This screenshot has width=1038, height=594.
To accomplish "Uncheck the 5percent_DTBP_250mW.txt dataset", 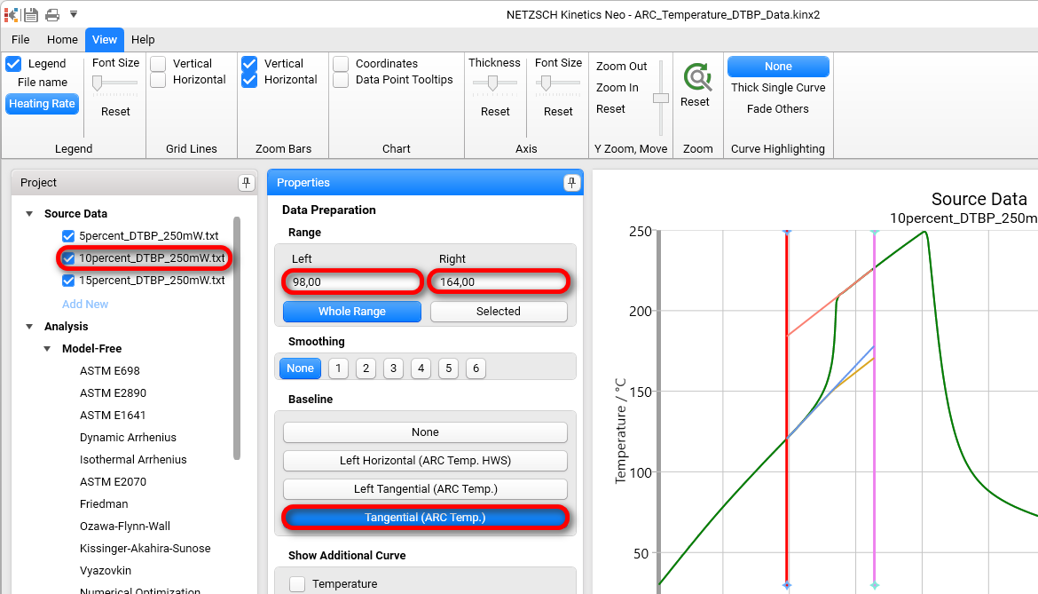I will click(68, 235).
